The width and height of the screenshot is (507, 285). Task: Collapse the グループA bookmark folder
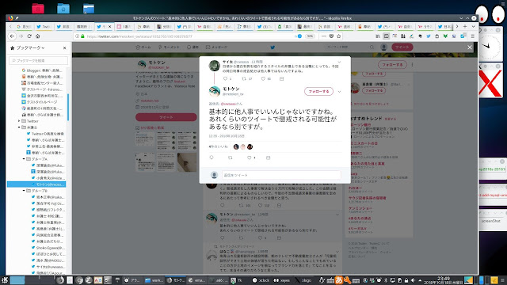(x=24, y=159)
